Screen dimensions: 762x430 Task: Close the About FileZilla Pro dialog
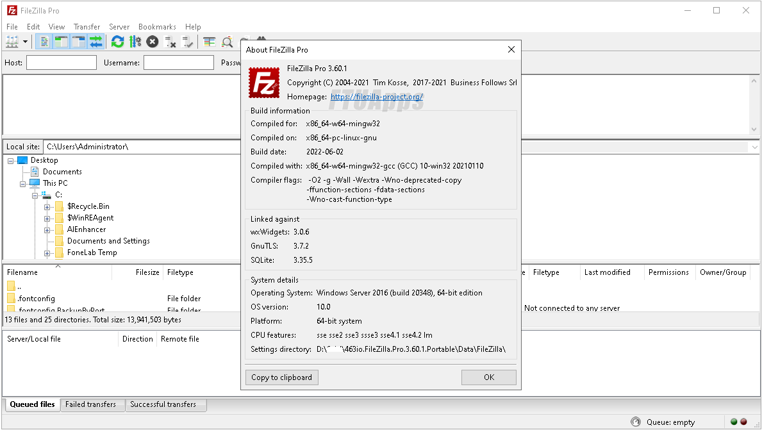pos(511,49)
